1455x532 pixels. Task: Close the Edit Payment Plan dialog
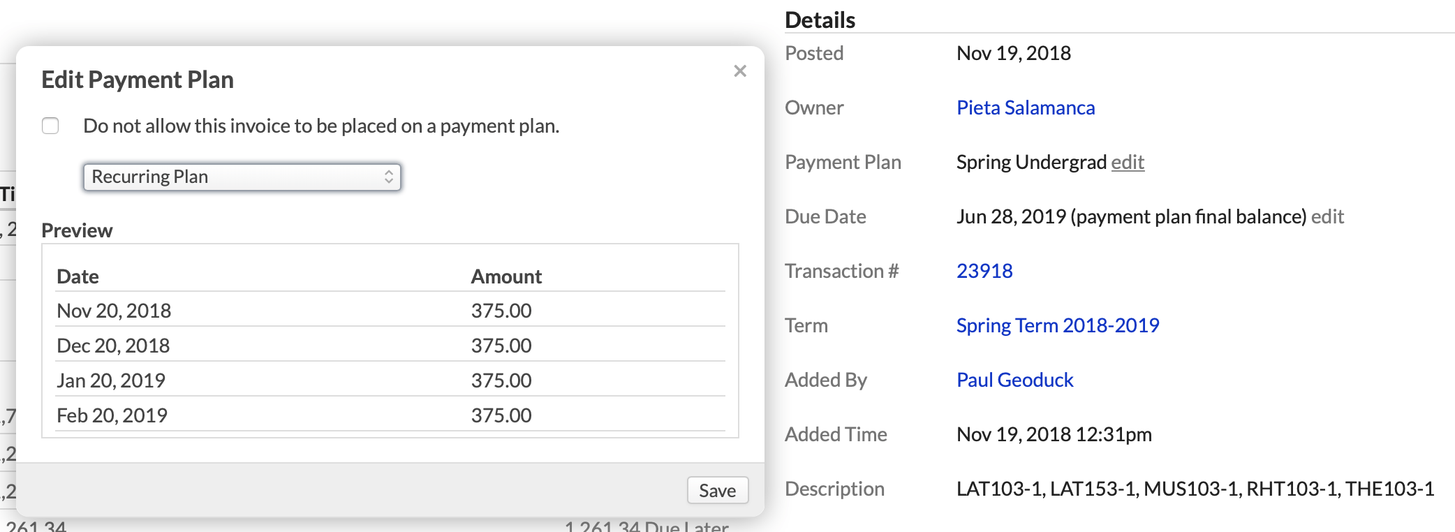point(740,71)
